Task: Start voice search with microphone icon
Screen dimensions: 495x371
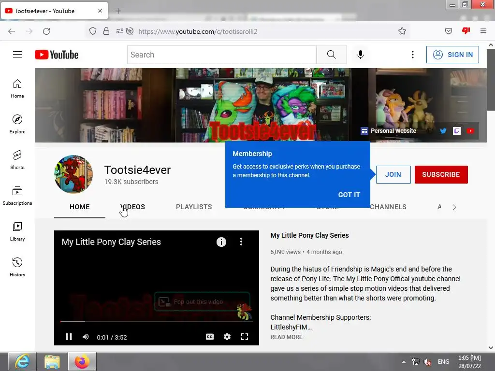Action: click(361, 55)
